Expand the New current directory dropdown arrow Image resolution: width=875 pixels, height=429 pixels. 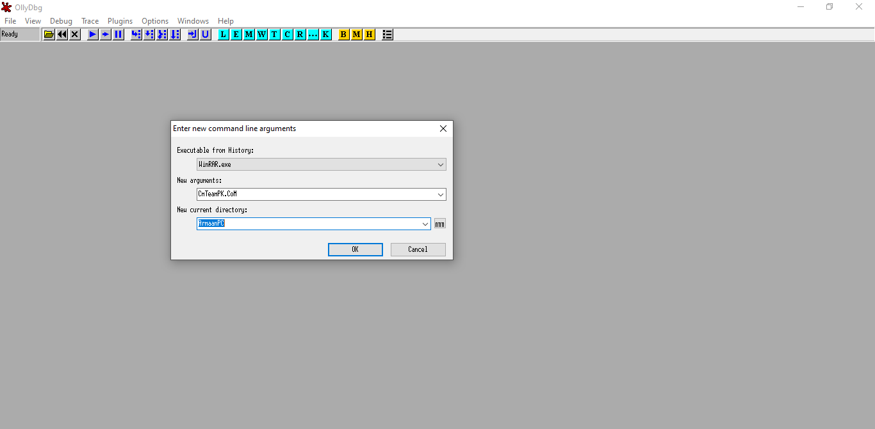tap(425, 224)
